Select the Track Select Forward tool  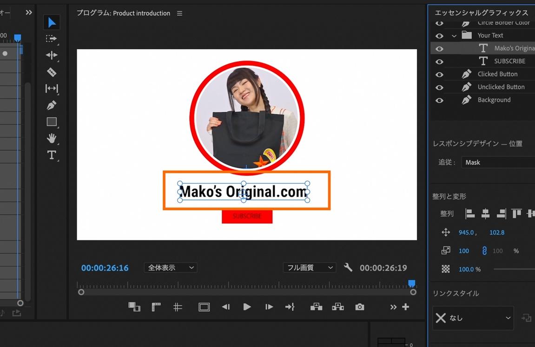click(x=52, y=39)
